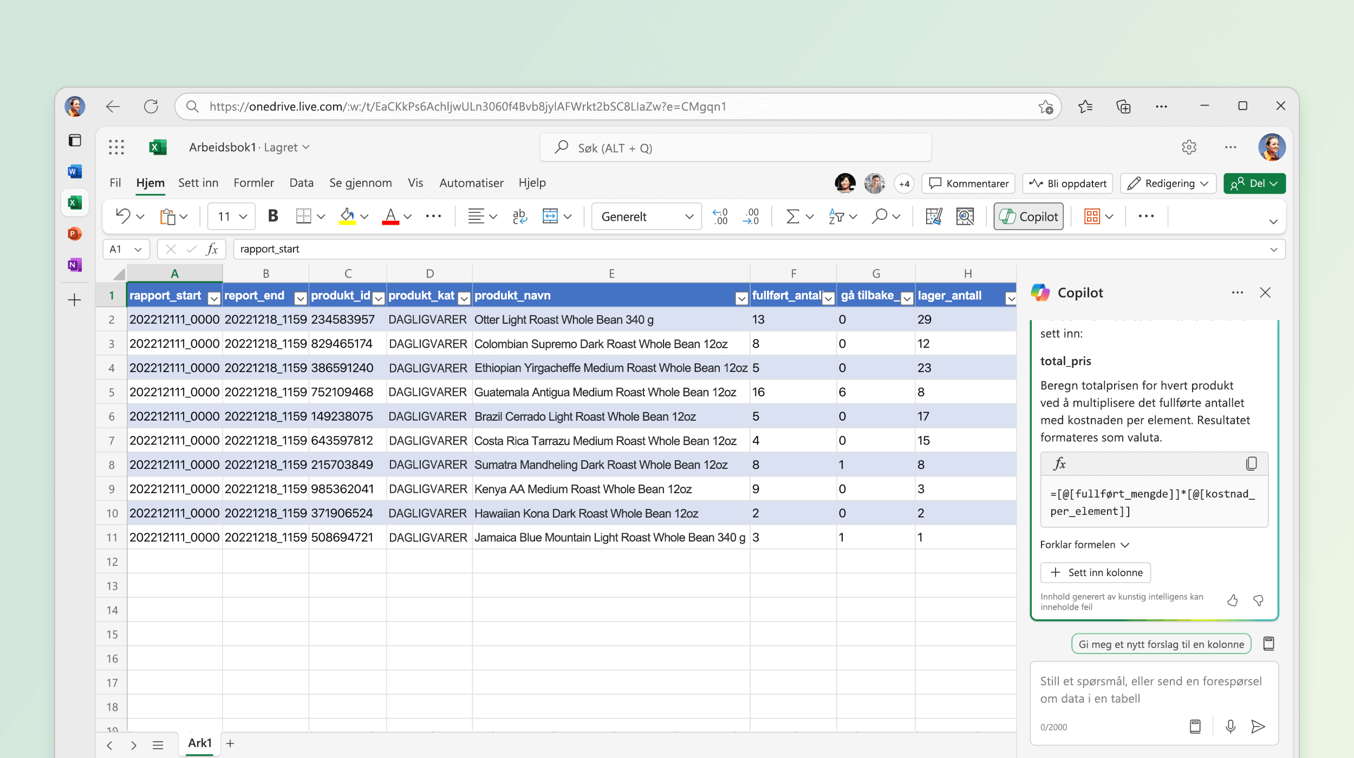Select the Formler menu tab
Viewport: 1354px width, 758px height.
pos(253,182)
